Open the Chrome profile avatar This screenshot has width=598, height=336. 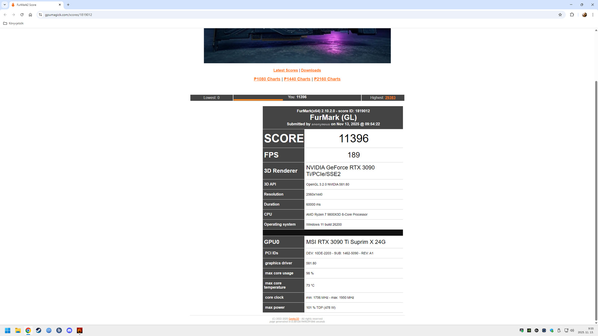click(x=584, y=15)
